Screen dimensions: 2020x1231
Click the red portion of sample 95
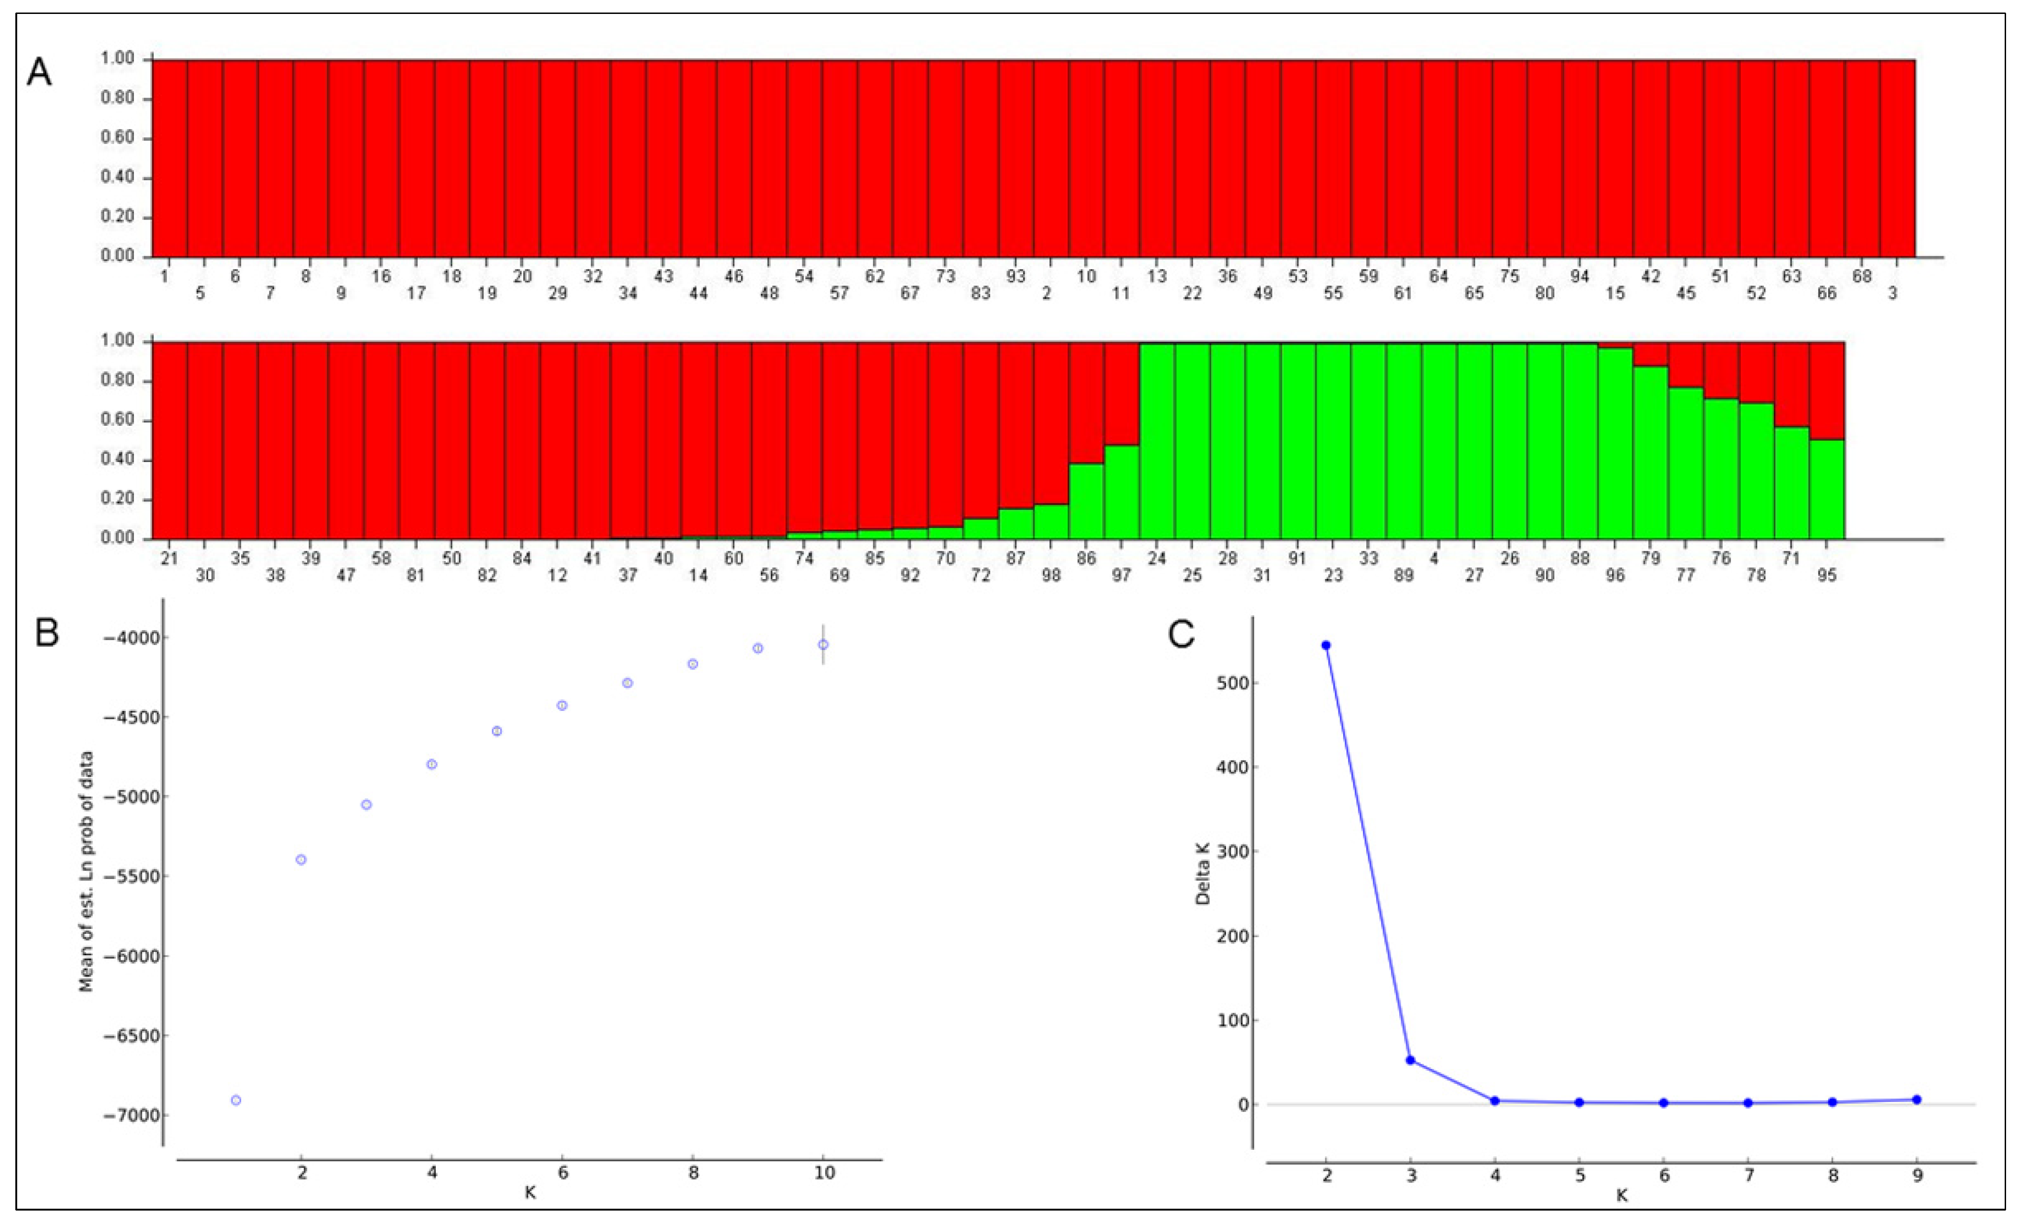(x=1827, y=390)
